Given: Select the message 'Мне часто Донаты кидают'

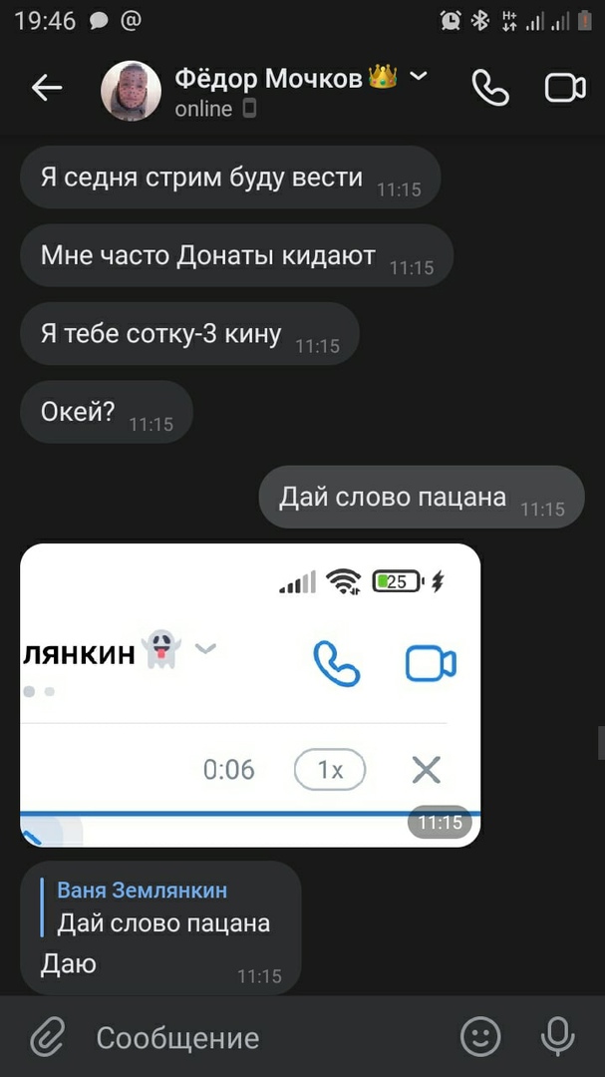Looking at the screenshot, I should pos(237,255).
